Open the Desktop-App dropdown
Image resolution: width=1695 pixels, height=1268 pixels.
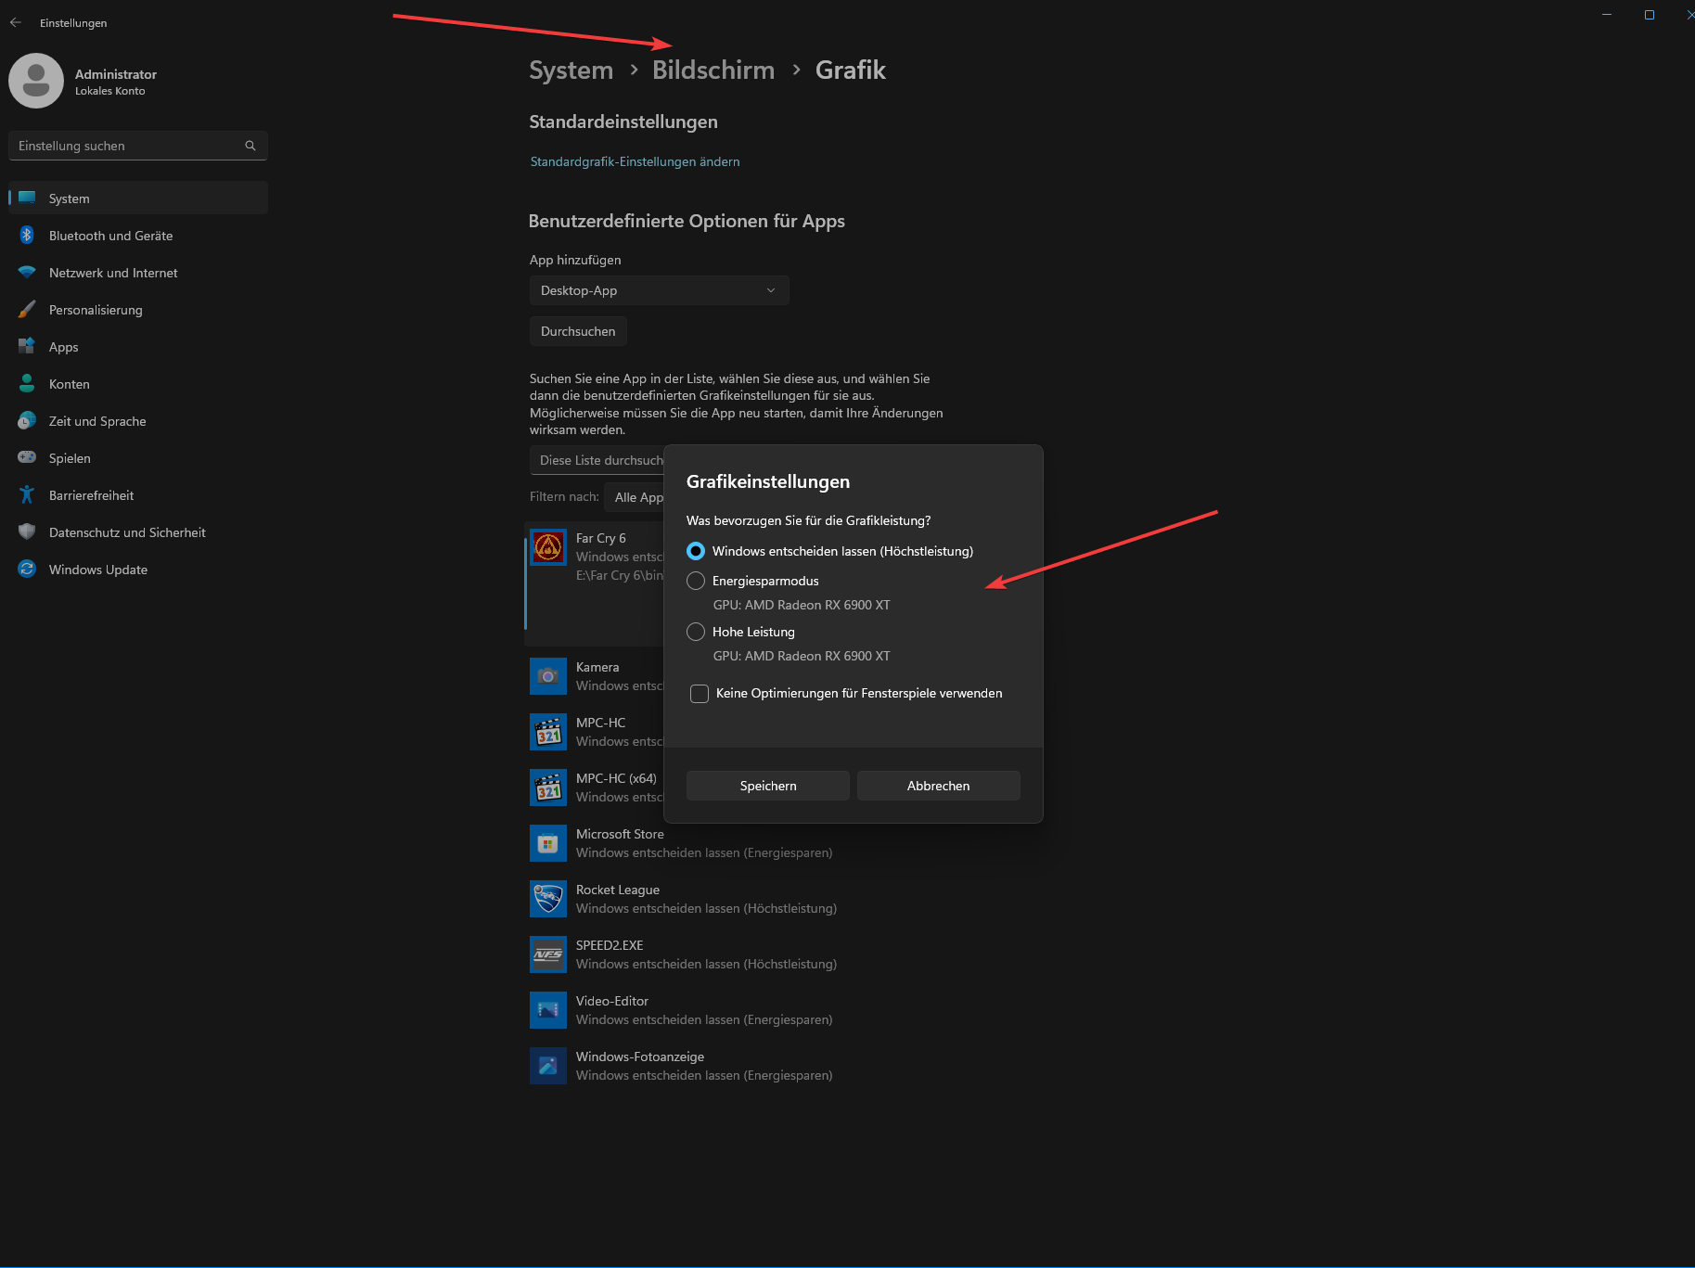[660, 290]
